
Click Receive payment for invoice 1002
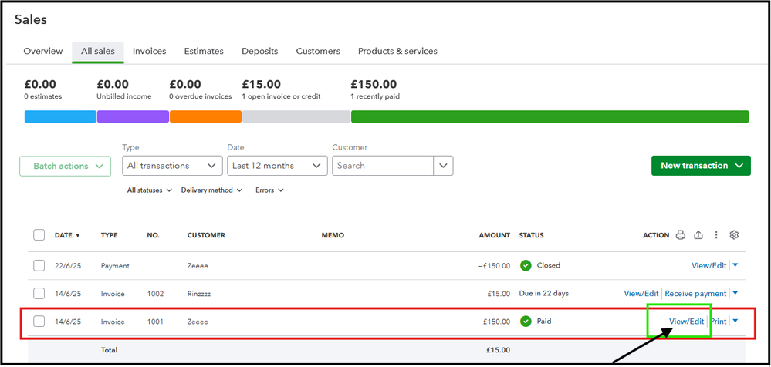pos(695,293)
